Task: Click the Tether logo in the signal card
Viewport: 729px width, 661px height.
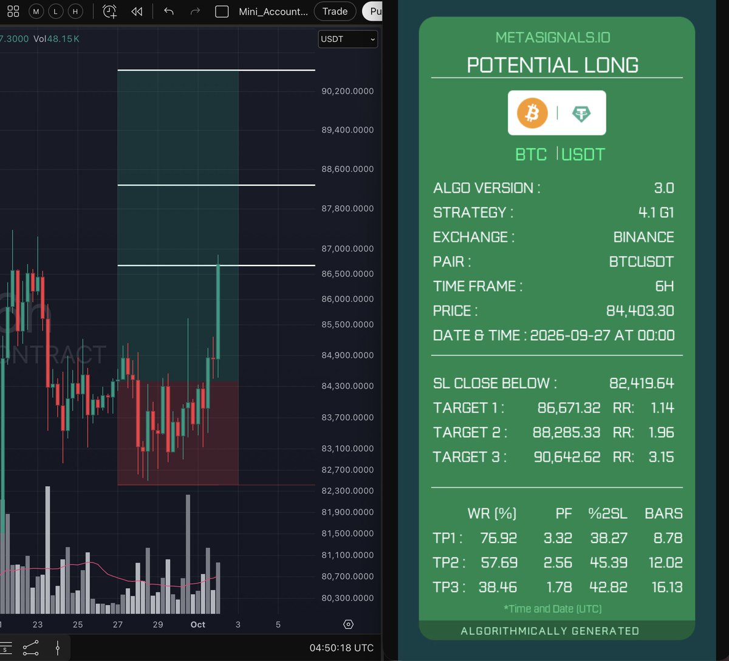Action: [x=581, y=114]
